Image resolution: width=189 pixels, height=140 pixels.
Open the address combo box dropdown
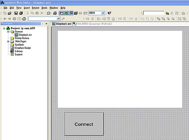click(58, 19)
